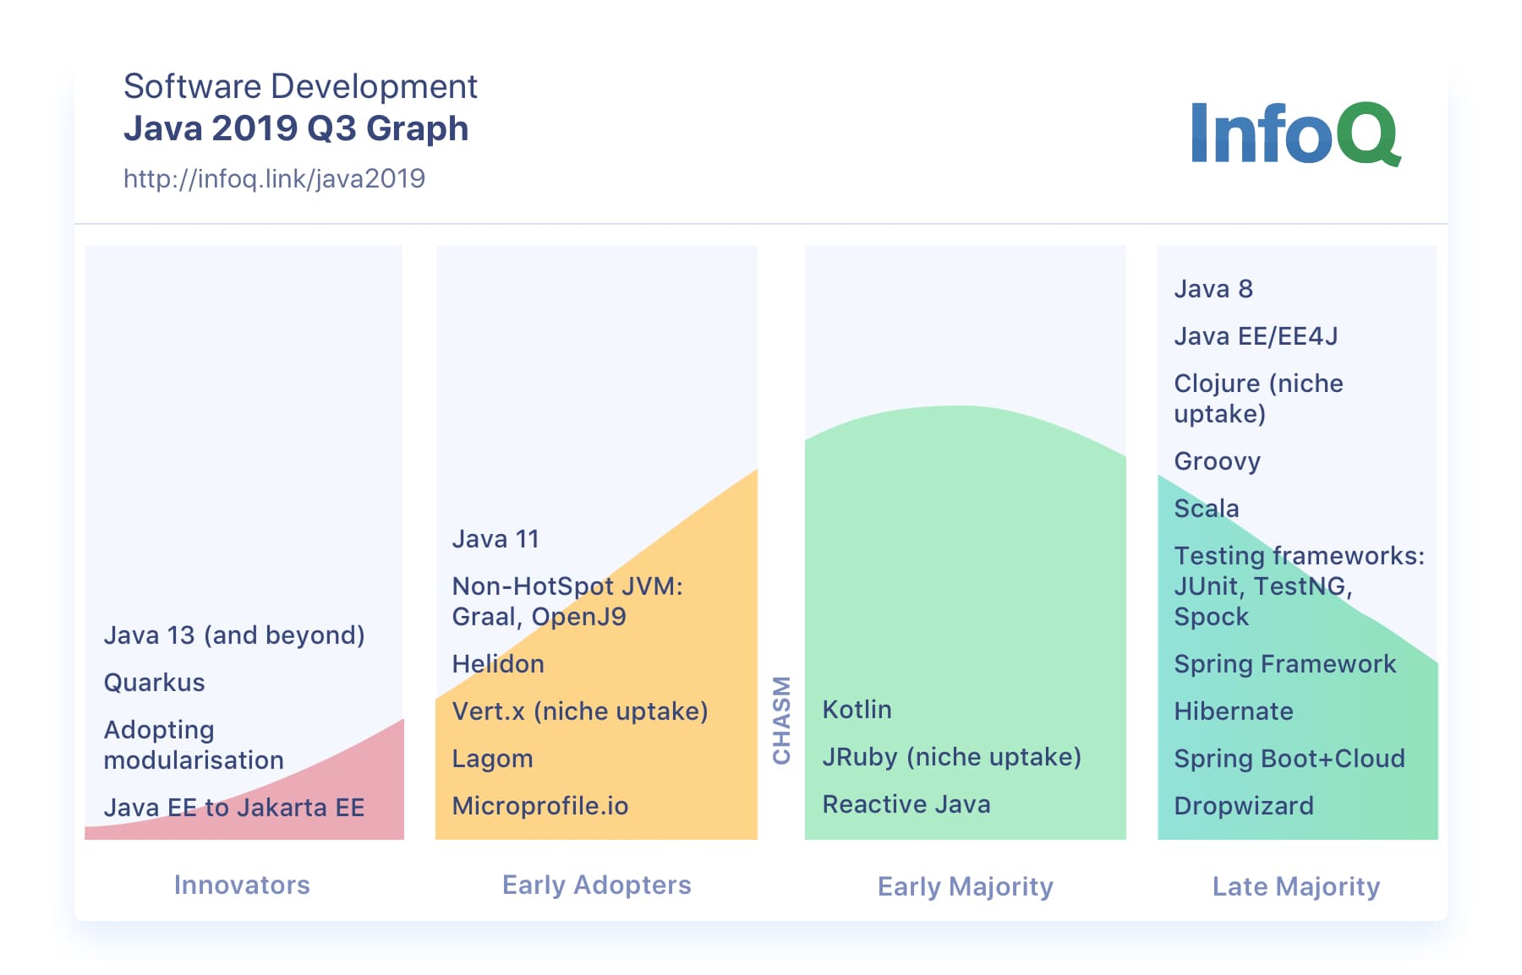Click the Reactive Java entry
The height and width of the screenshot is (975, 1522).
(906, 804)
